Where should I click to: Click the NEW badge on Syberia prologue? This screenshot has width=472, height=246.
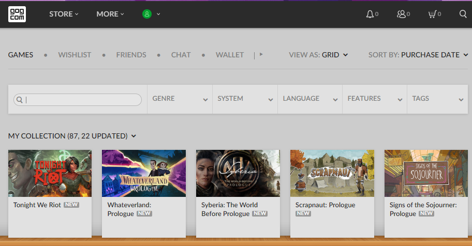tap(260, 213)
